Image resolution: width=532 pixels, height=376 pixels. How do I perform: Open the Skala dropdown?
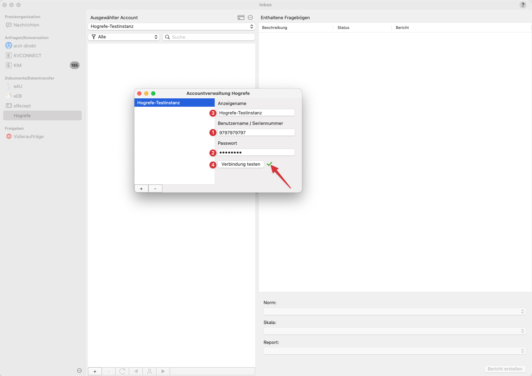click(x=395, y=331)
